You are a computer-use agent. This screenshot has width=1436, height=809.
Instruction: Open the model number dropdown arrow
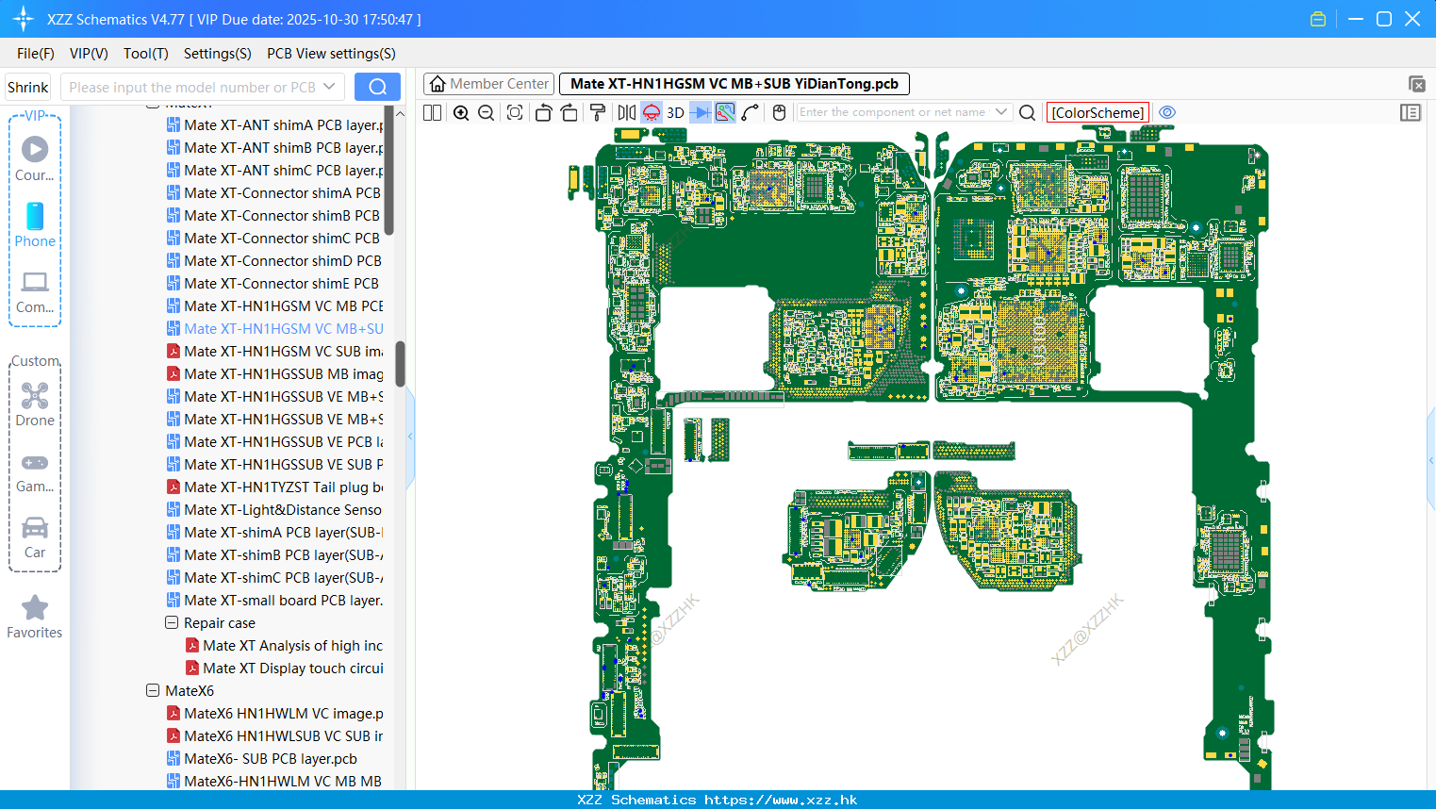[329, 87]
